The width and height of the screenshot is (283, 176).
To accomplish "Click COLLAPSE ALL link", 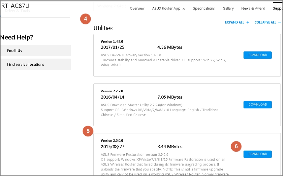I will pos(268,22).
